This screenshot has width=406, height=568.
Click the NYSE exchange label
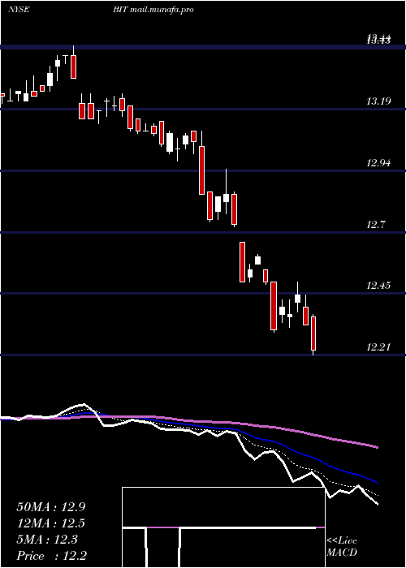(19, 10)
